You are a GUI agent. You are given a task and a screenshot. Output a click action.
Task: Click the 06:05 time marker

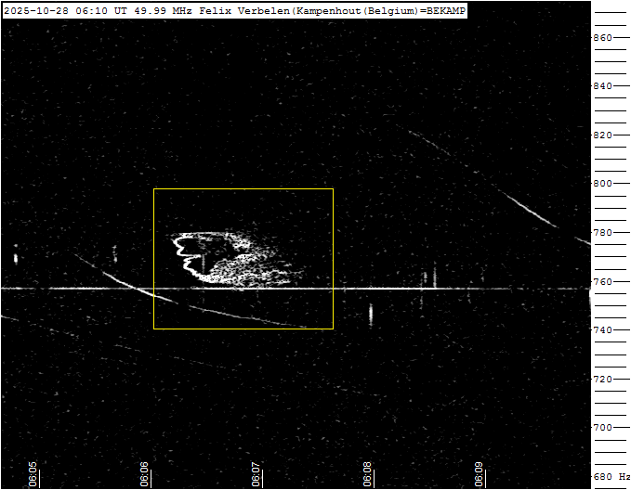coord(33,473)
